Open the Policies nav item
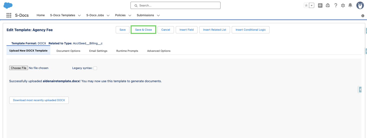 pos(120,15)
